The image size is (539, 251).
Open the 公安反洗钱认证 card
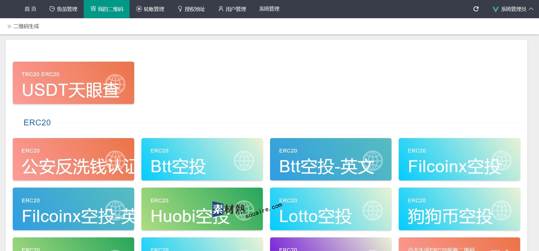(x=73, y=159)
